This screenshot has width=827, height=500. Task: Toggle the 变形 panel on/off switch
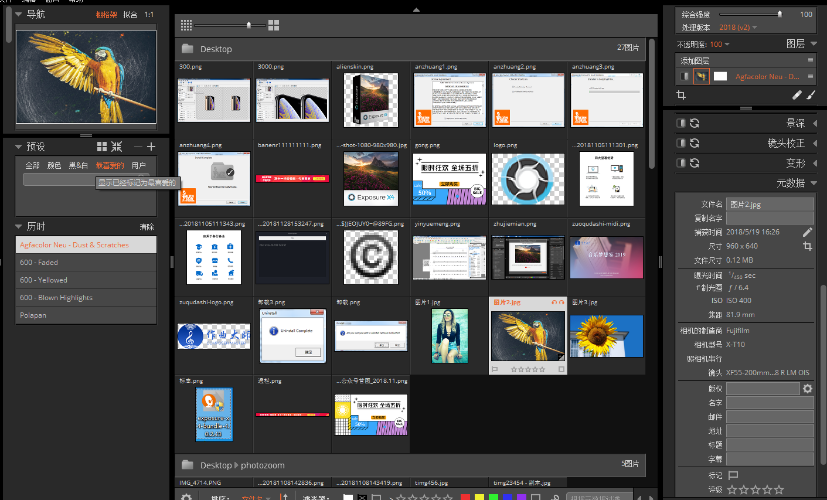681,163
